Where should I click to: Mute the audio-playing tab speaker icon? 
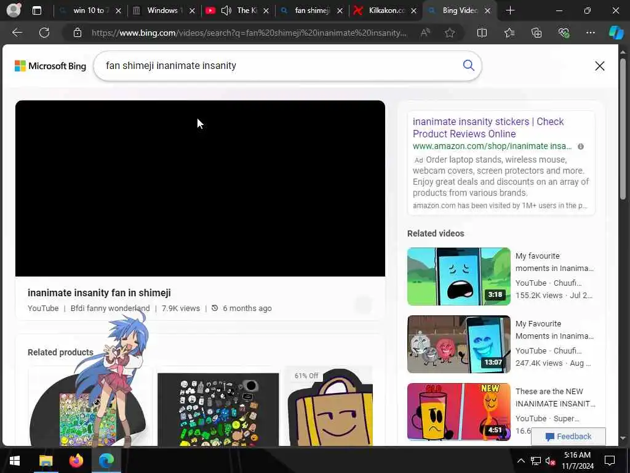[x=226, y=10]
